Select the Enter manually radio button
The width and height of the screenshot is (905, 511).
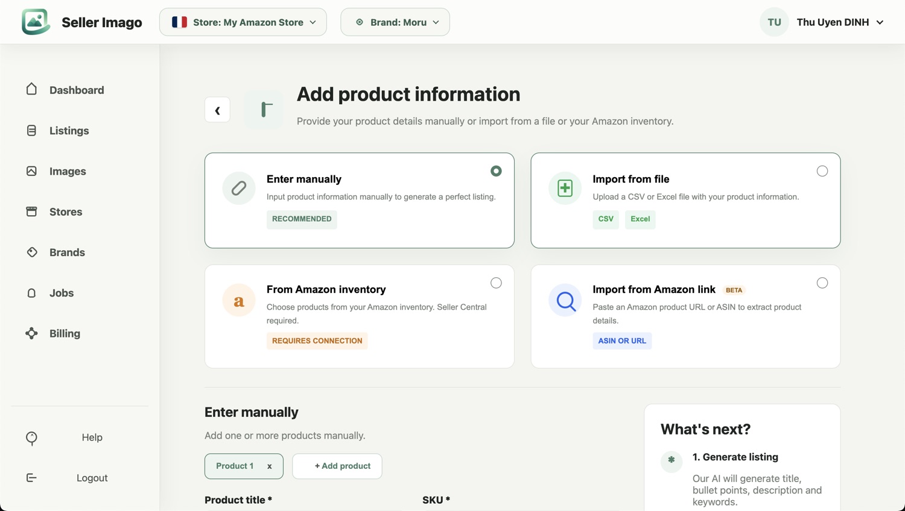click(496, 171)
